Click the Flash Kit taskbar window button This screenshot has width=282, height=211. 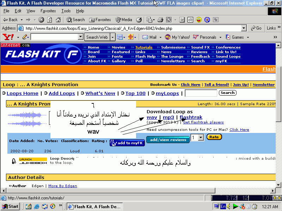tap(94, 206)
